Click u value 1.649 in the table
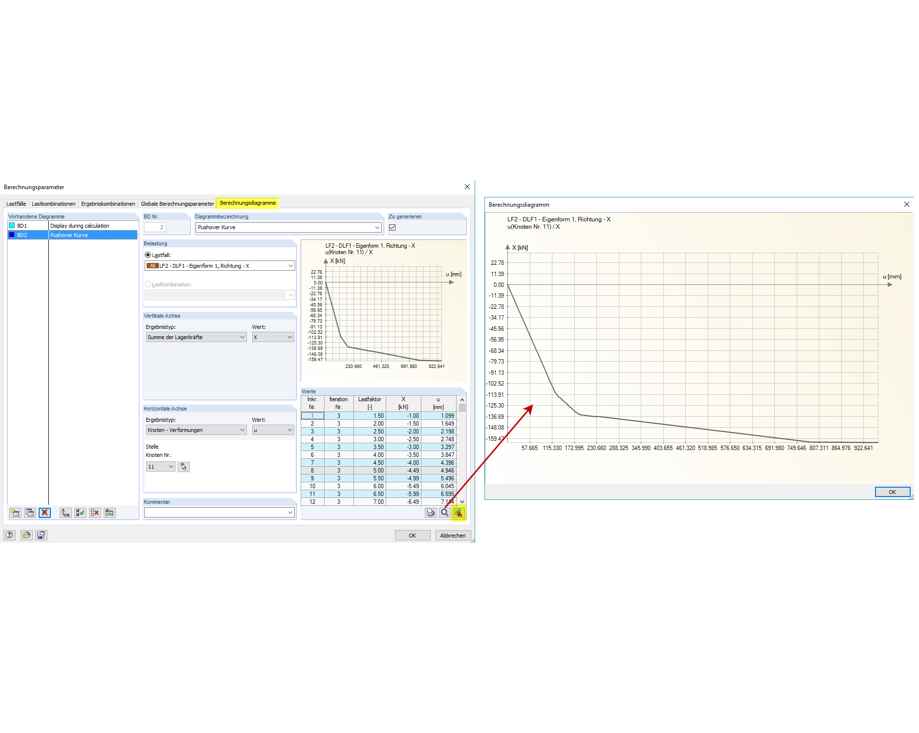919x733 pixels. [x=438, y=424]
